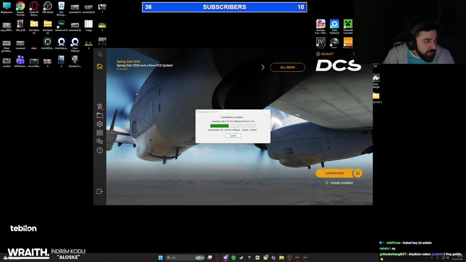Click the Update available link

(x=341, y=183)
